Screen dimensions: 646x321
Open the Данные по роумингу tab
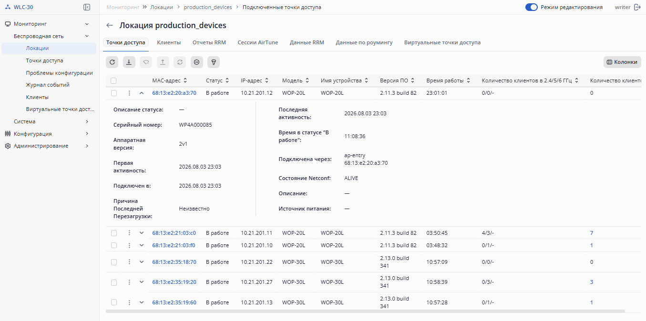point(364,42)
